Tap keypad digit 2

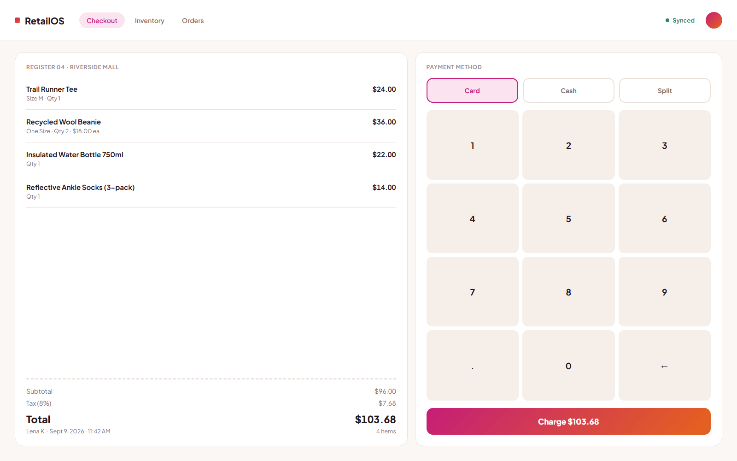point(568,145)
